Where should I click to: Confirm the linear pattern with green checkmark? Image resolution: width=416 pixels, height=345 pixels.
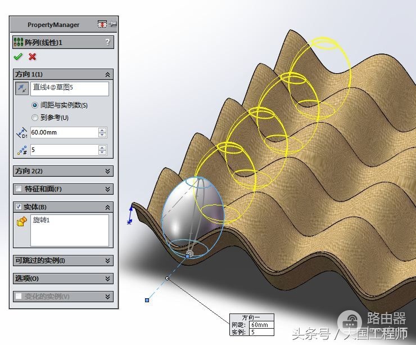(18, 57)
